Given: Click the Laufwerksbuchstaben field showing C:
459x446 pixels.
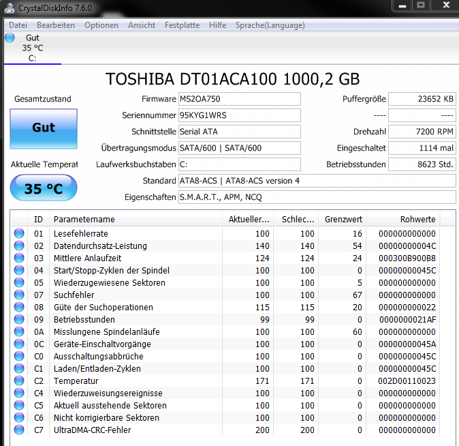Looking at the screenshot, I should [240, 164].
